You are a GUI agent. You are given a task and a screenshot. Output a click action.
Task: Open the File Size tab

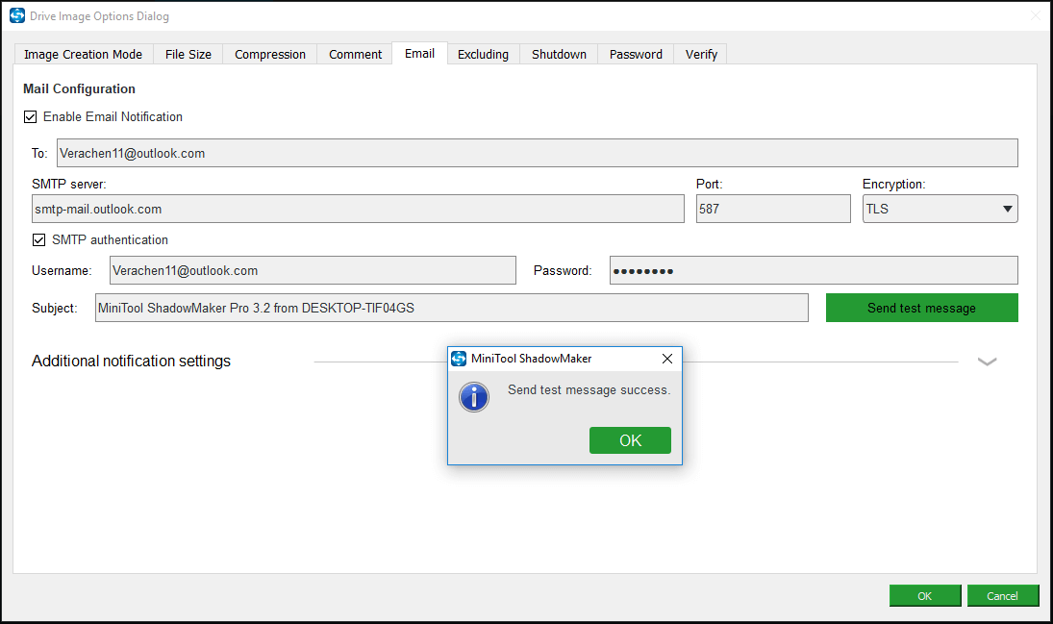click(188, 55)
